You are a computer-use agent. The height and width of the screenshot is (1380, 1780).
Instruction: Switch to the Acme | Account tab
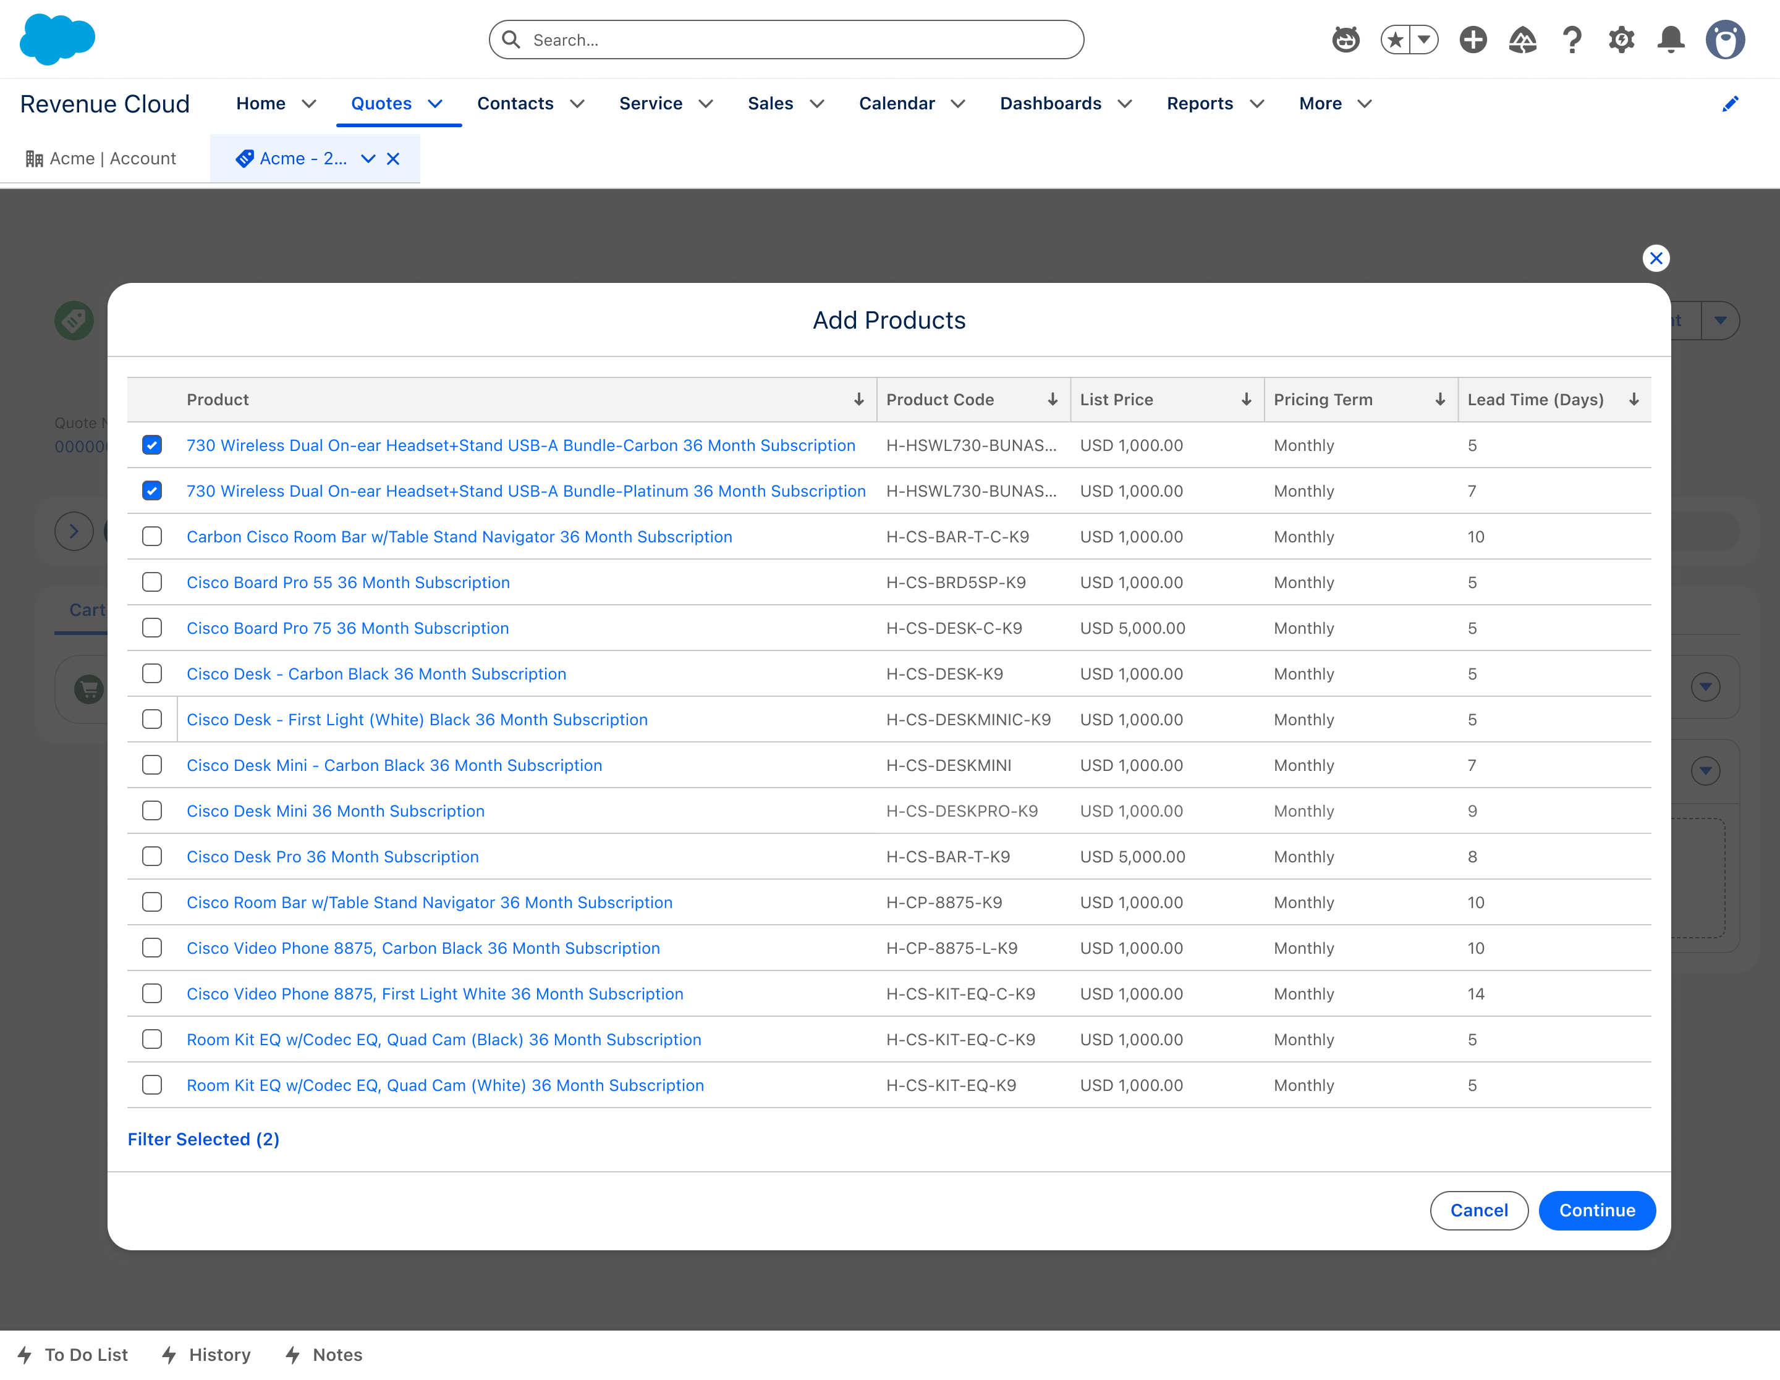coord(101,158)
